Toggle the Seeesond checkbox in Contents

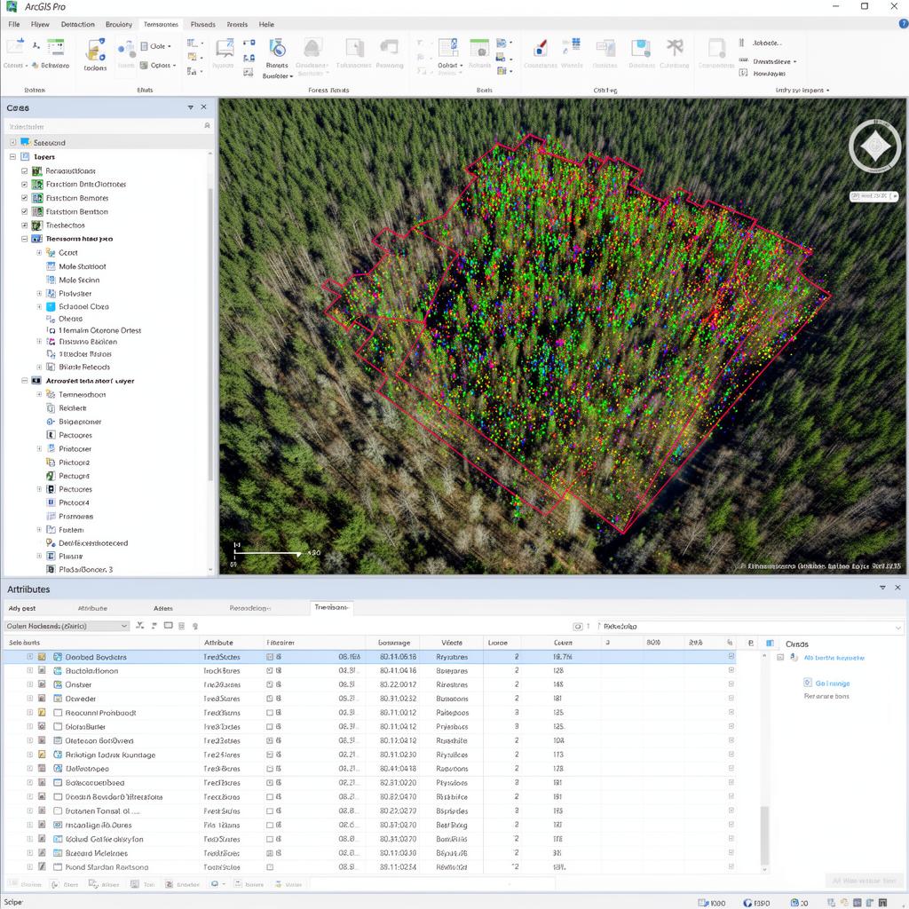[12, 142]
